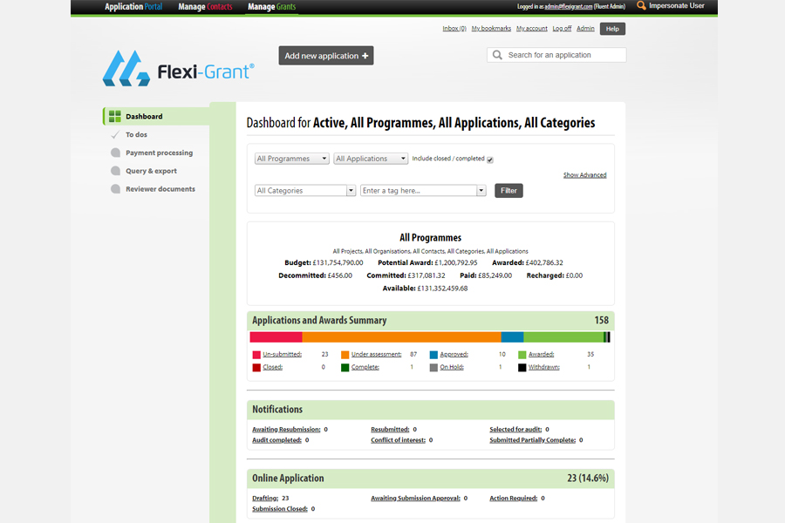785x523 pixels.
Task: Click the Complete dark green swatch
Action: click(345, 368)
